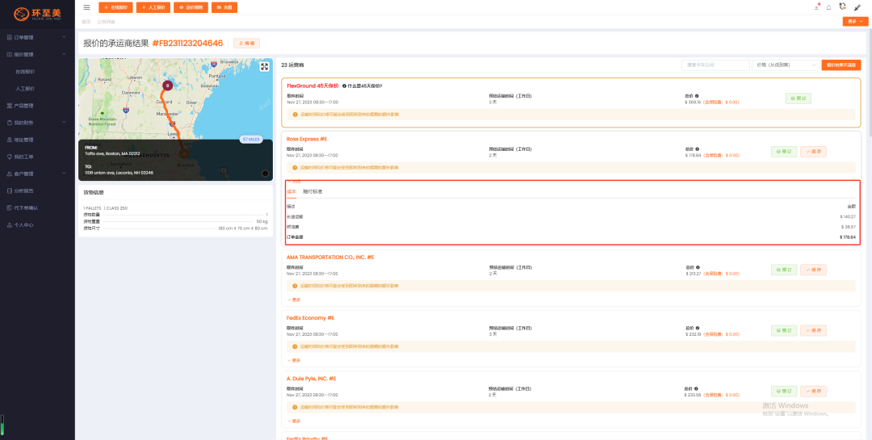
Task: Save the Ross Express #E quote
Action: tap(813, 152)
